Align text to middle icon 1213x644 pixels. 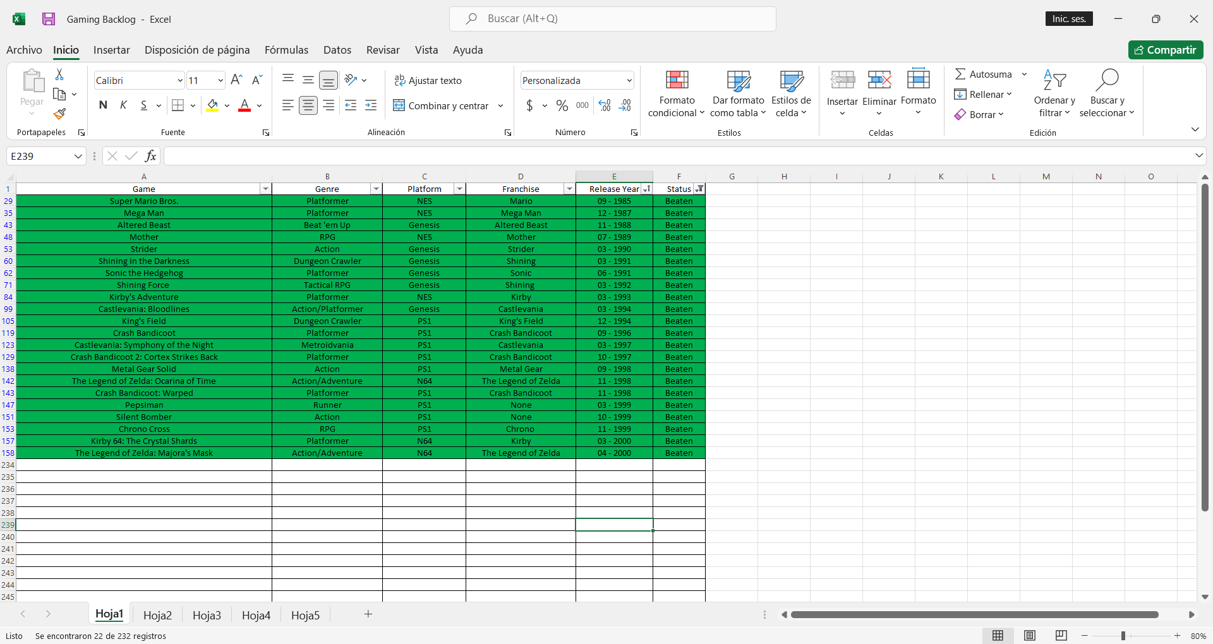coord(308,80)
